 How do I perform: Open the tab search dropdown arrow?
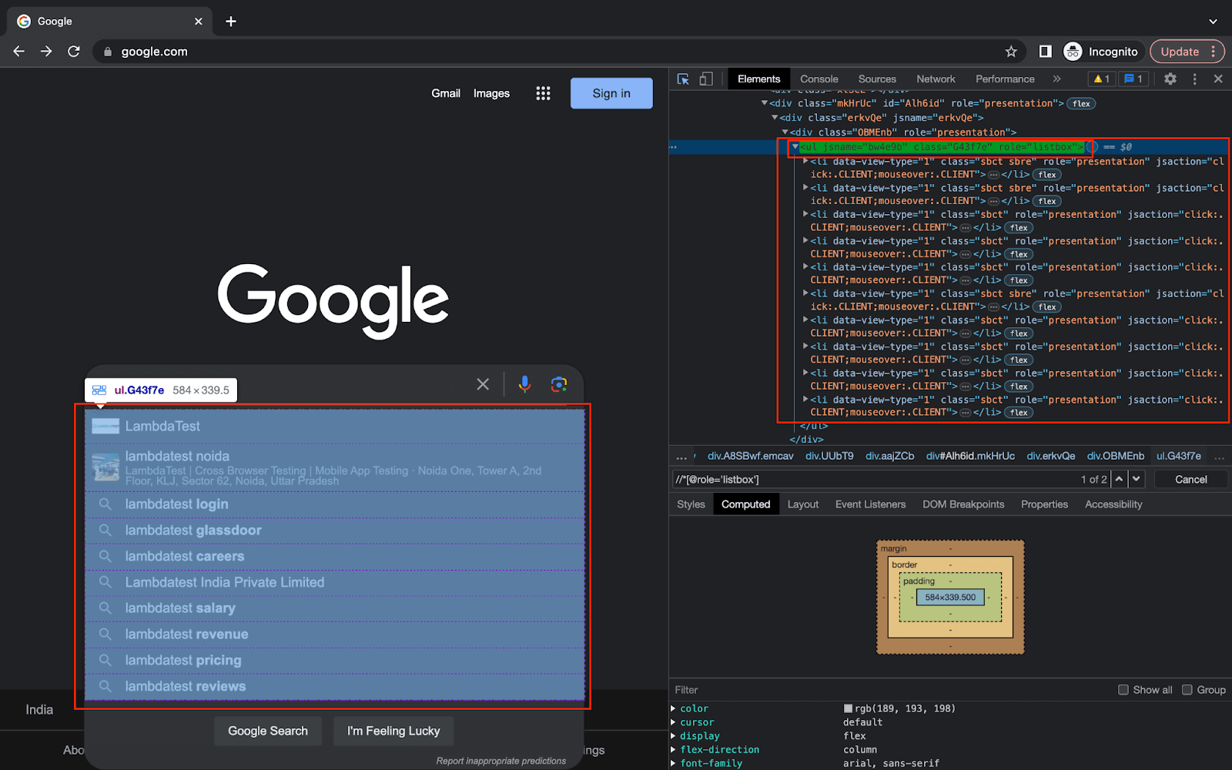[x=1213, y=22]
